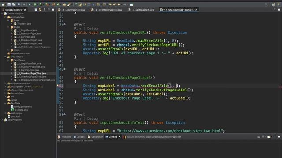Click Debug link above inputCheckoutInfoTest

tap(93, 118)
